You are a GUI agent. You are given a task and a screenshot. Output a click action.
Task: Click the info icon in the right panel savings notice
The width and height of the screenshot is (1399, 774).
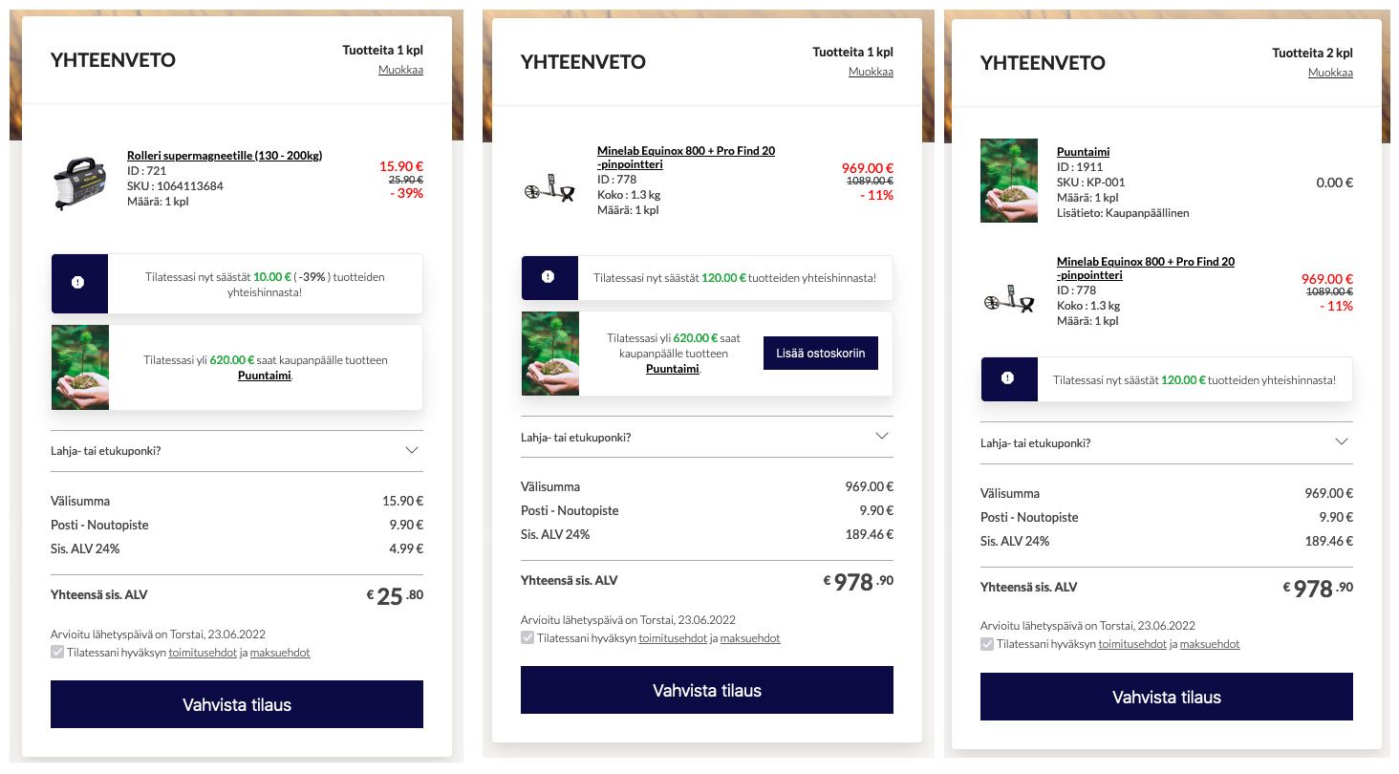click(1008, 378)
